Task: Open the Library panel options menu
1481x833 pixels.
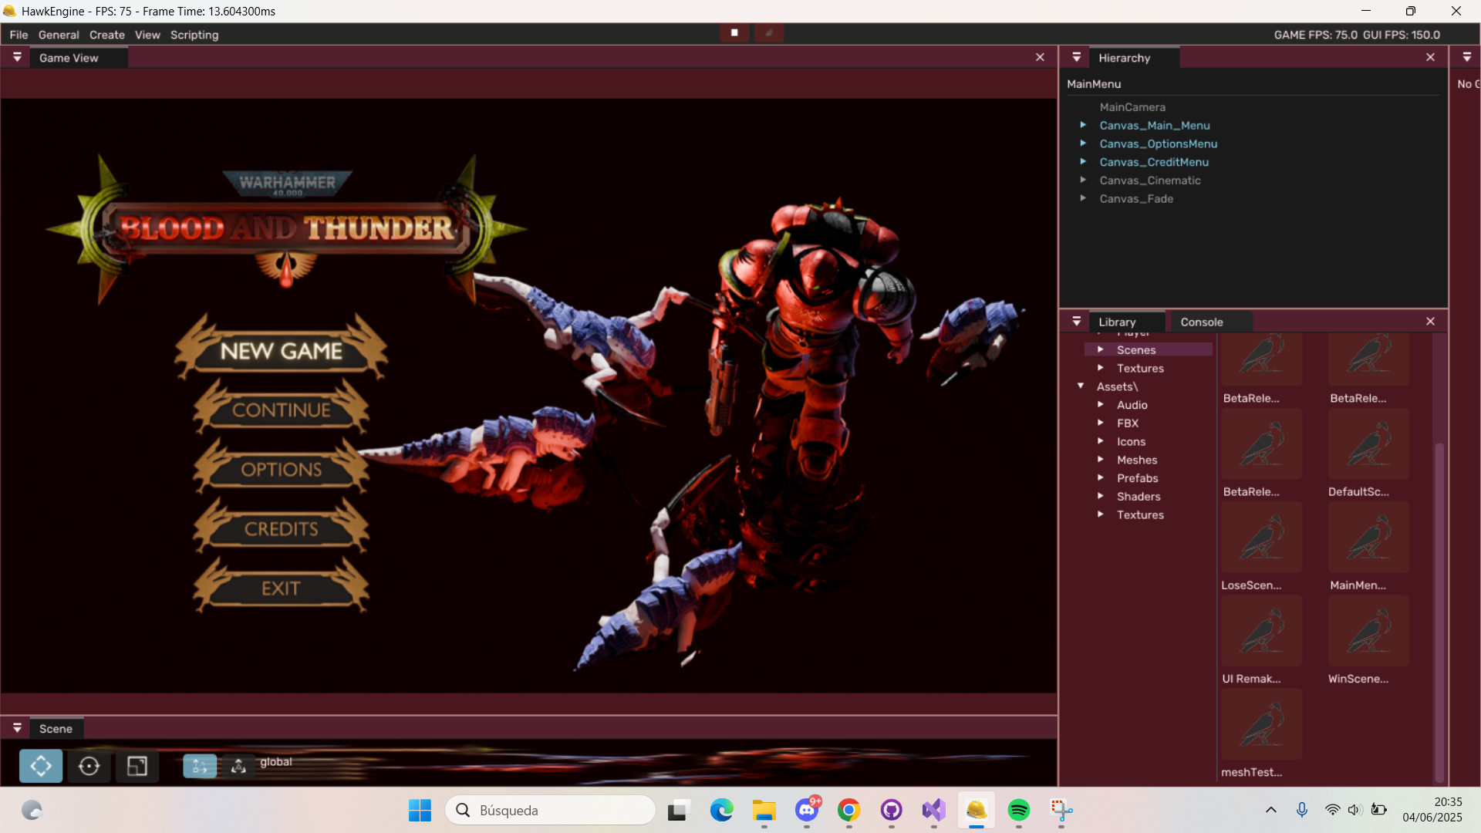Action: (1077, 322)
